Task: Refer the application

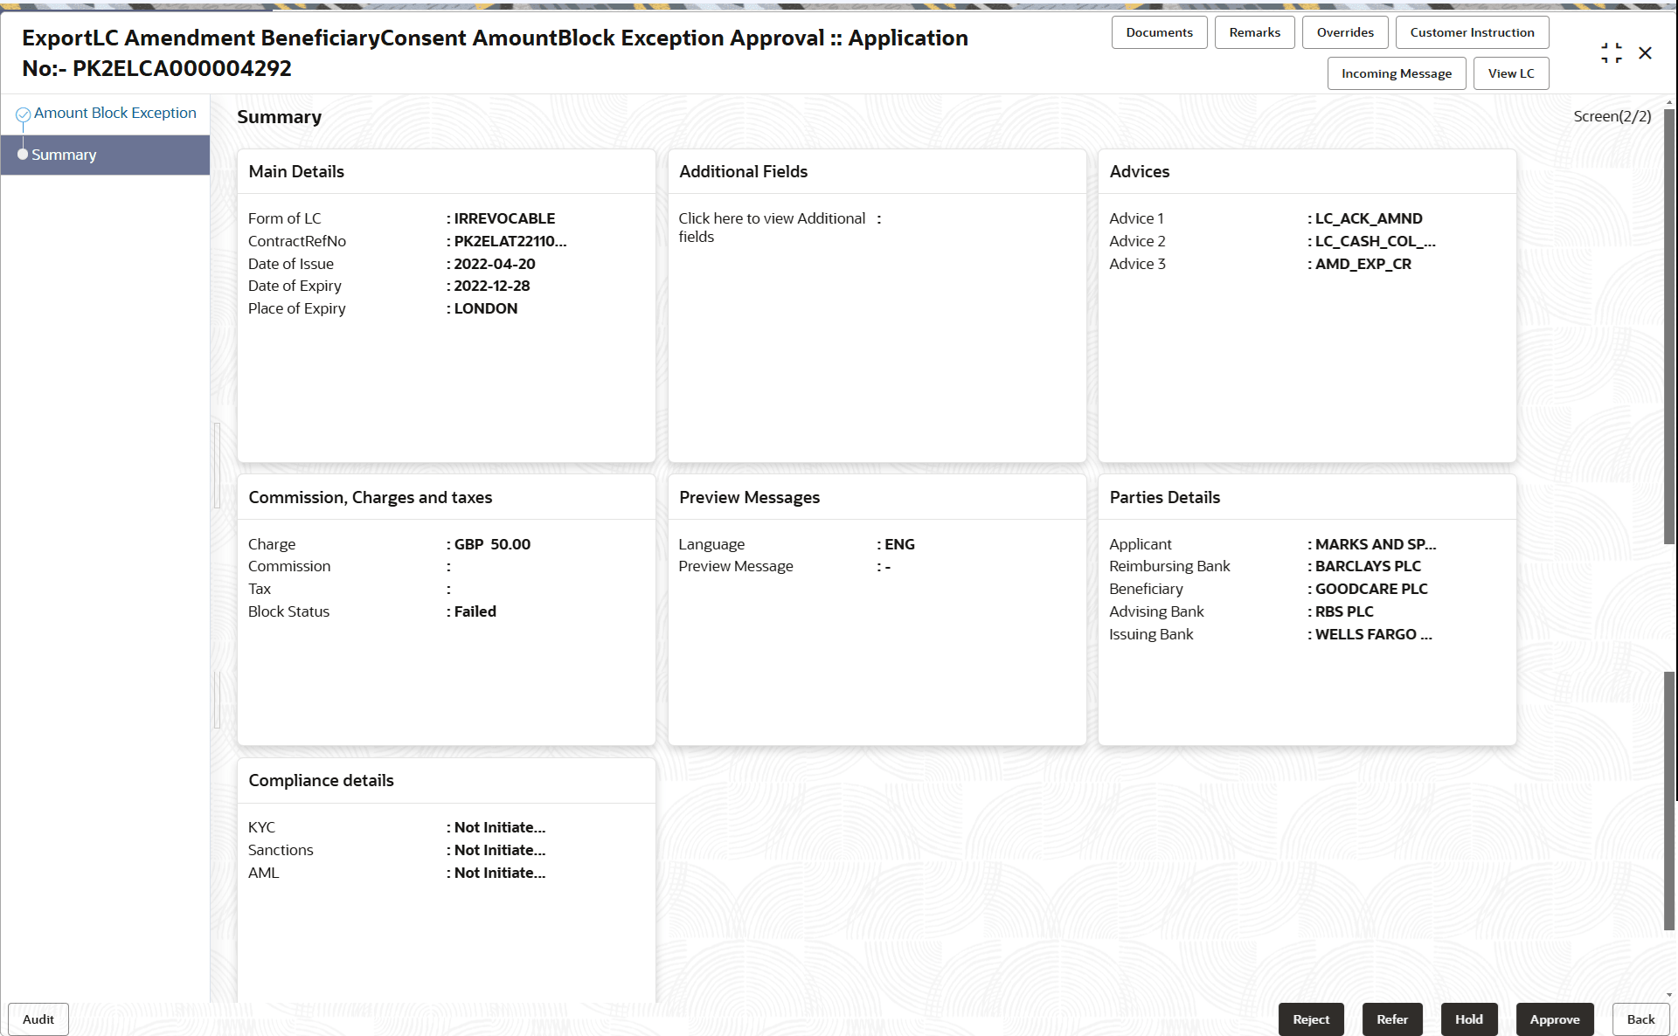Action: point(1392,1019)
